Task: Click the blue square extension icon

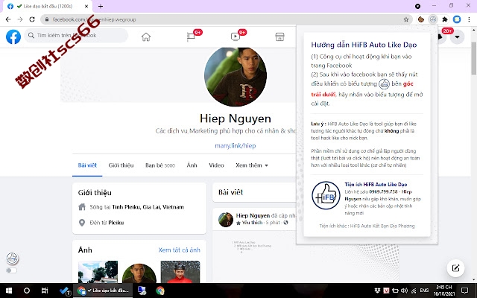Action: tap(457, 19)
